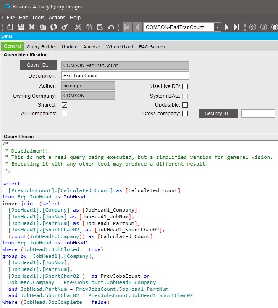Click the Clear broom icon
Viewport: 278px width, 308px height.
[65, 27]
